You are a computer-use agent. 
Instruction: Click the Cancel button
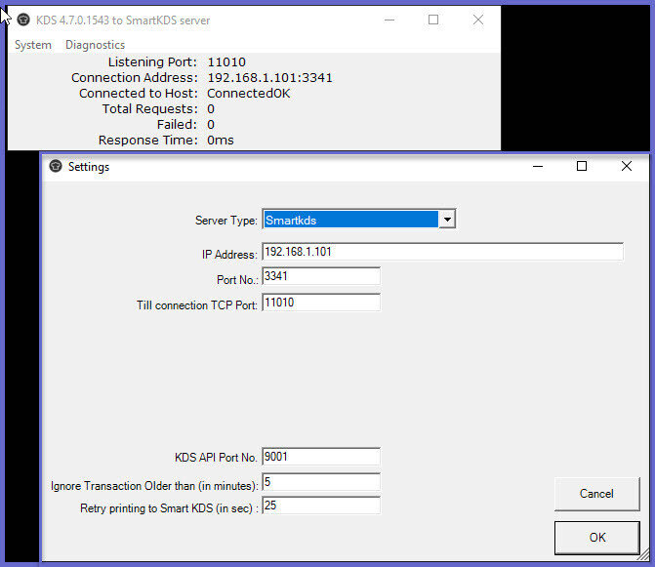click(597, 494)
